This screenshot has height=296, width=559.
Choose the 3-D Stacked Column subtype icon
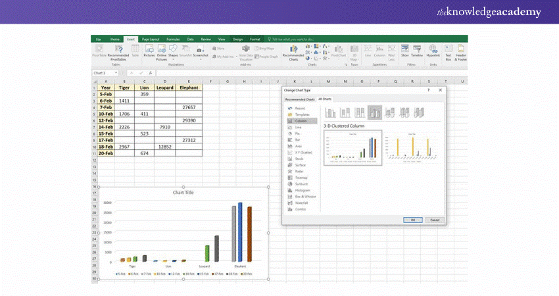click(x=389, y=113)
